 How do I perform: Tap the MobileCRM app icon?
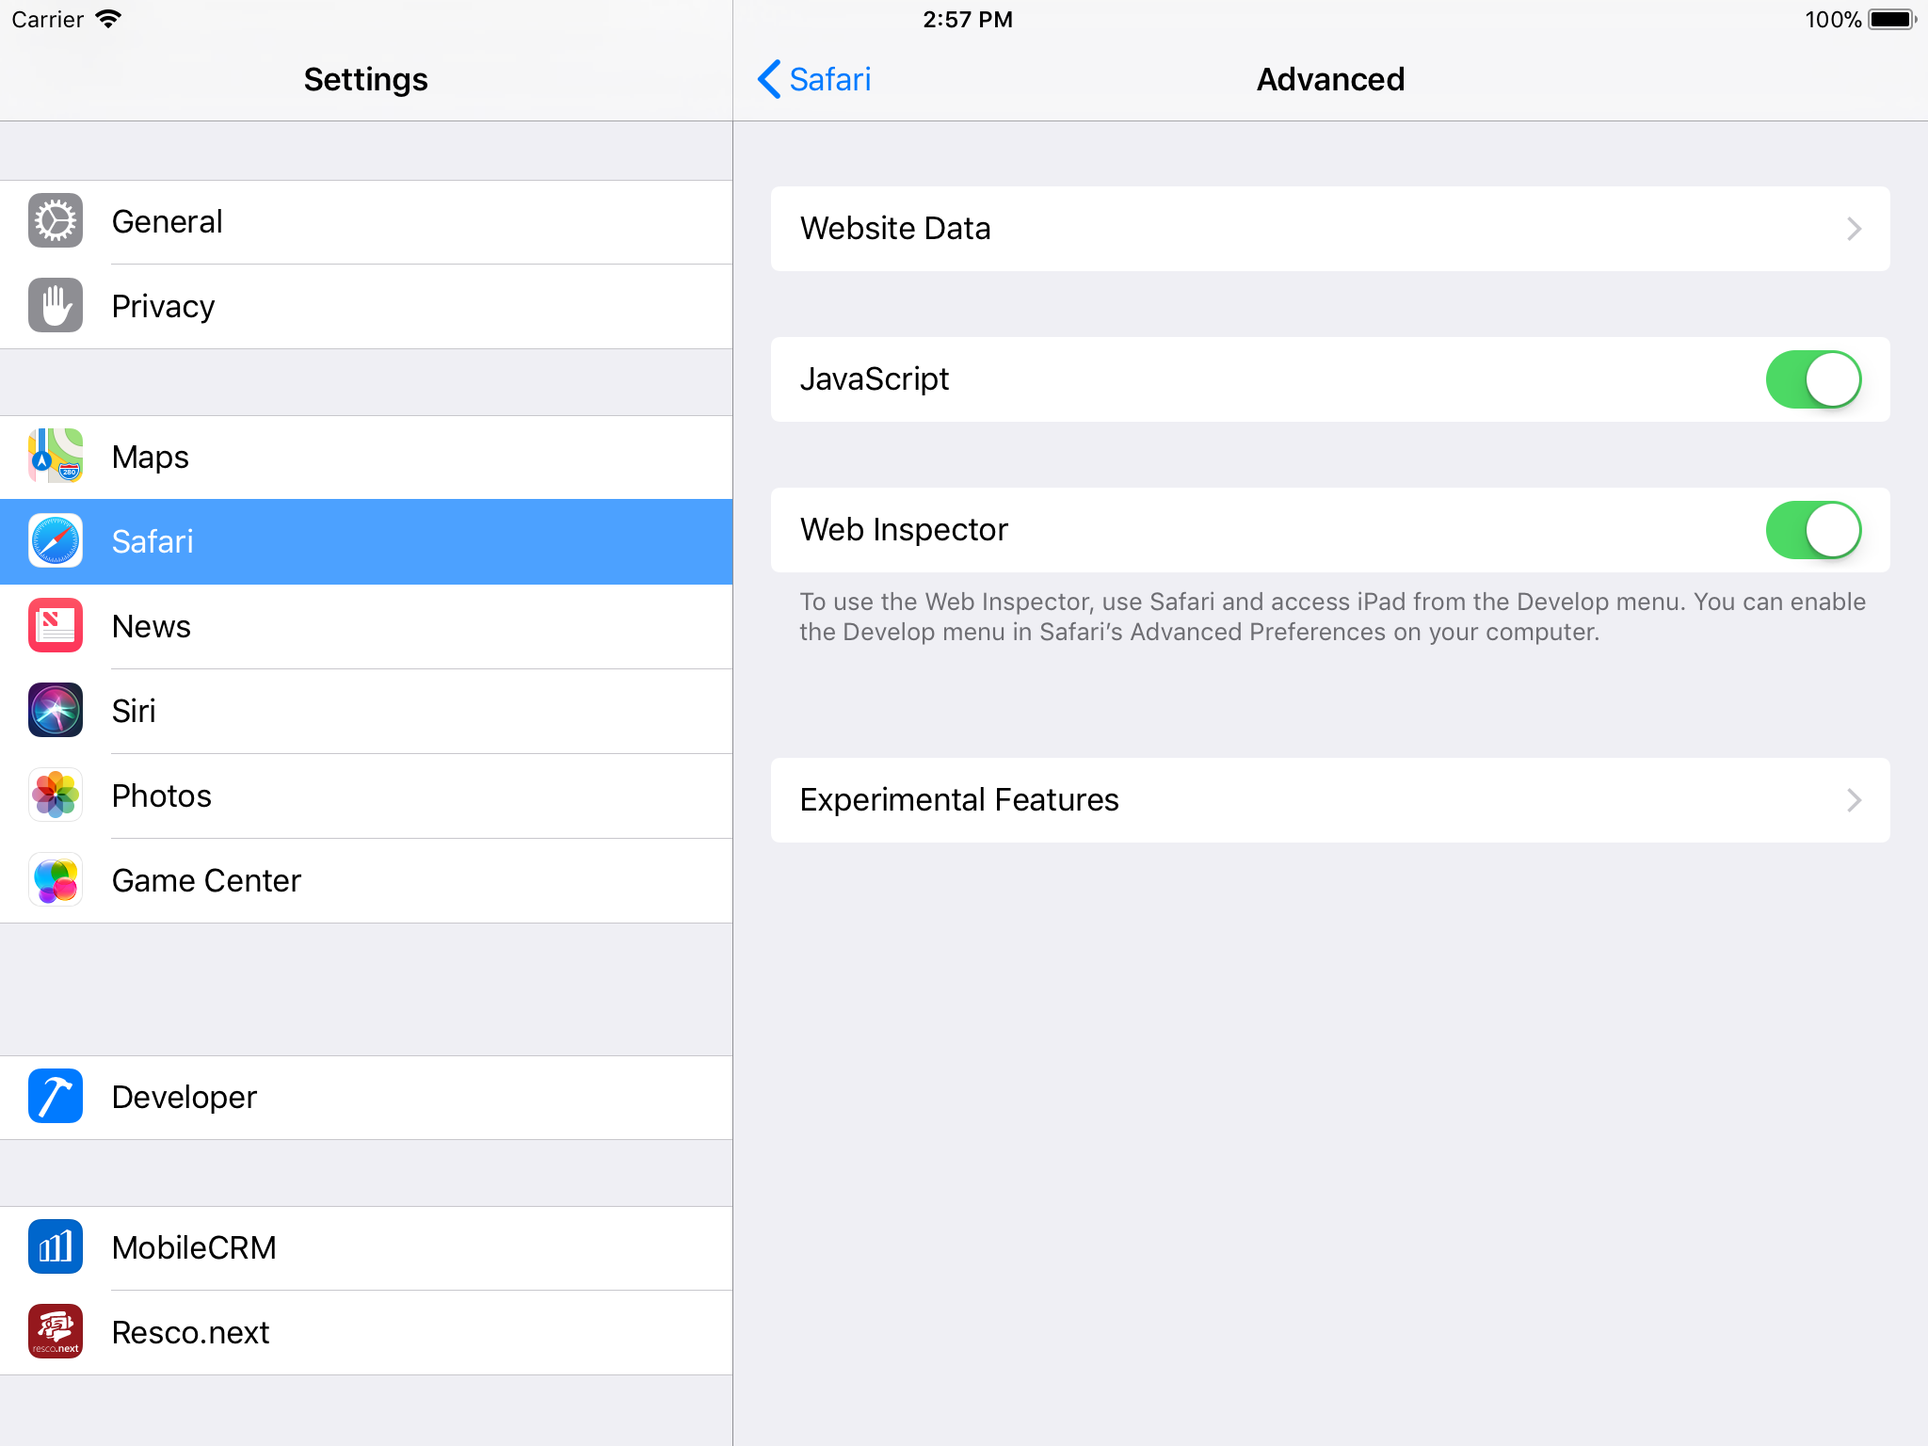(56, 1247)
